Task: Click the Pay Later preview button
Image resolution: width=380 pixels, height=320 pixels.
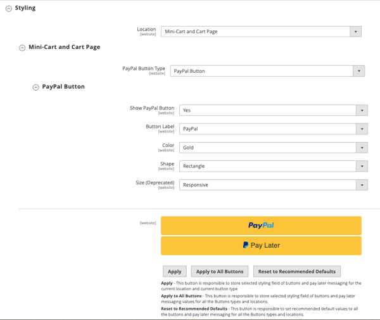Action: coord(261,246)
